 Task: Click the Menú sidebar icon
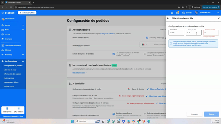(x=3, y=30)
